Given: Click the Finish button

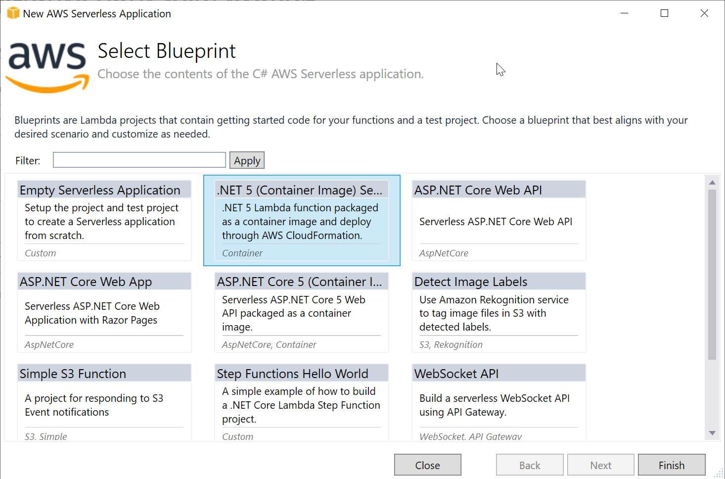Looking at the screenshot, I should coord(672,465).
